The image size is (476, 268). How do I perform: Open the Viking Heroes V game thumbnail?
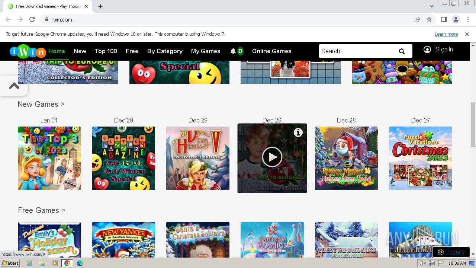198,158
